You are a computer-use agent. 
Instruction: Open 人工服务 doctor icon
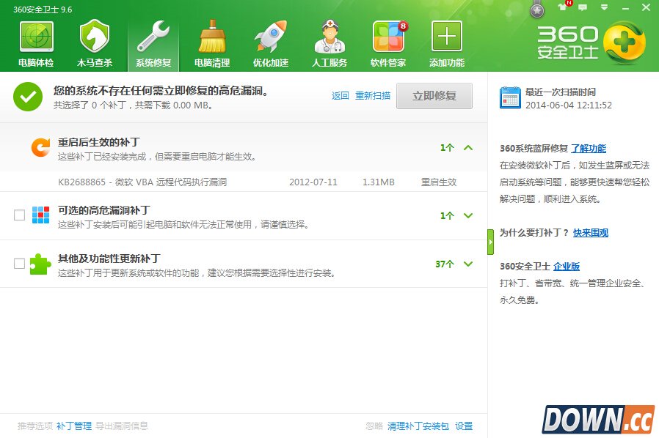(x=329, y=37)
